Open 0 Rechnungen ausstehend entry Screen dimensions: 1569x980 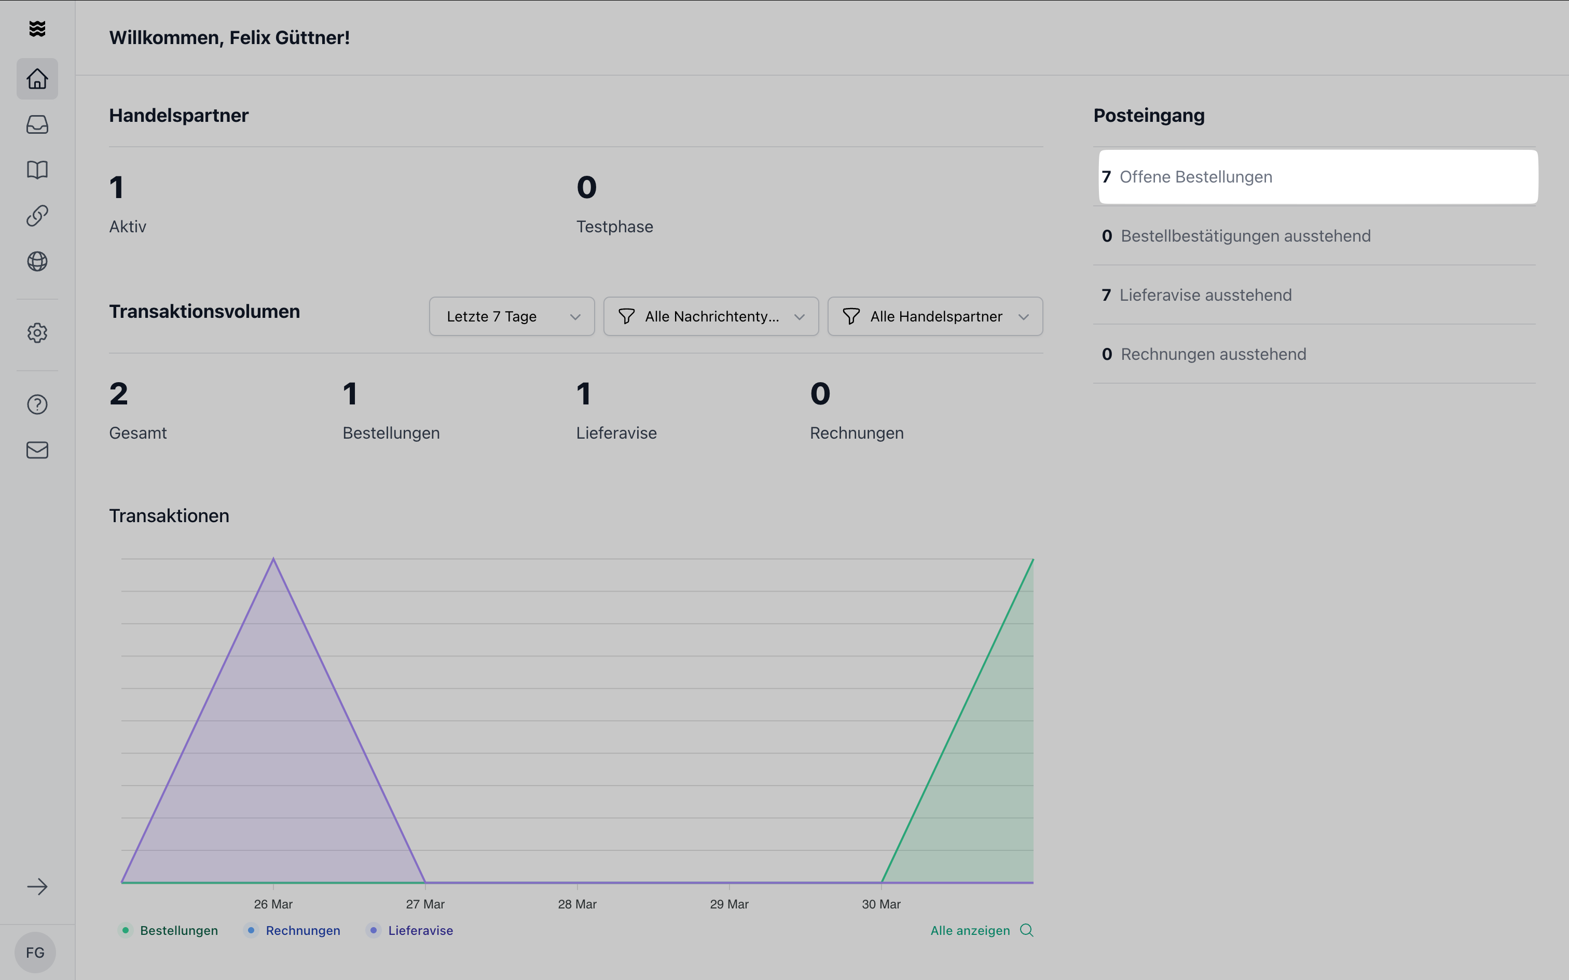coord(1314,354)
